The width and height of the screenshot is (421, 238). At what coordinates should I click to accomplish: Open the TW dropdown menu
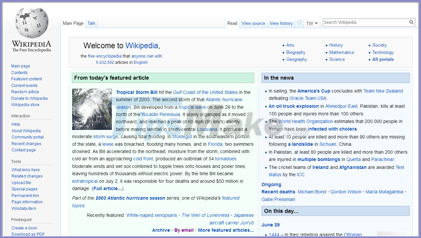(312, 23)
